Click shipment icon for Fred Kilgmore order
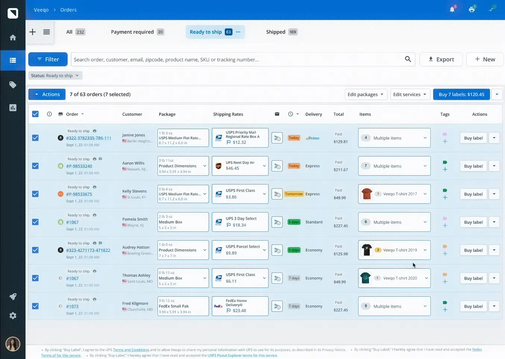 (277, 306)
